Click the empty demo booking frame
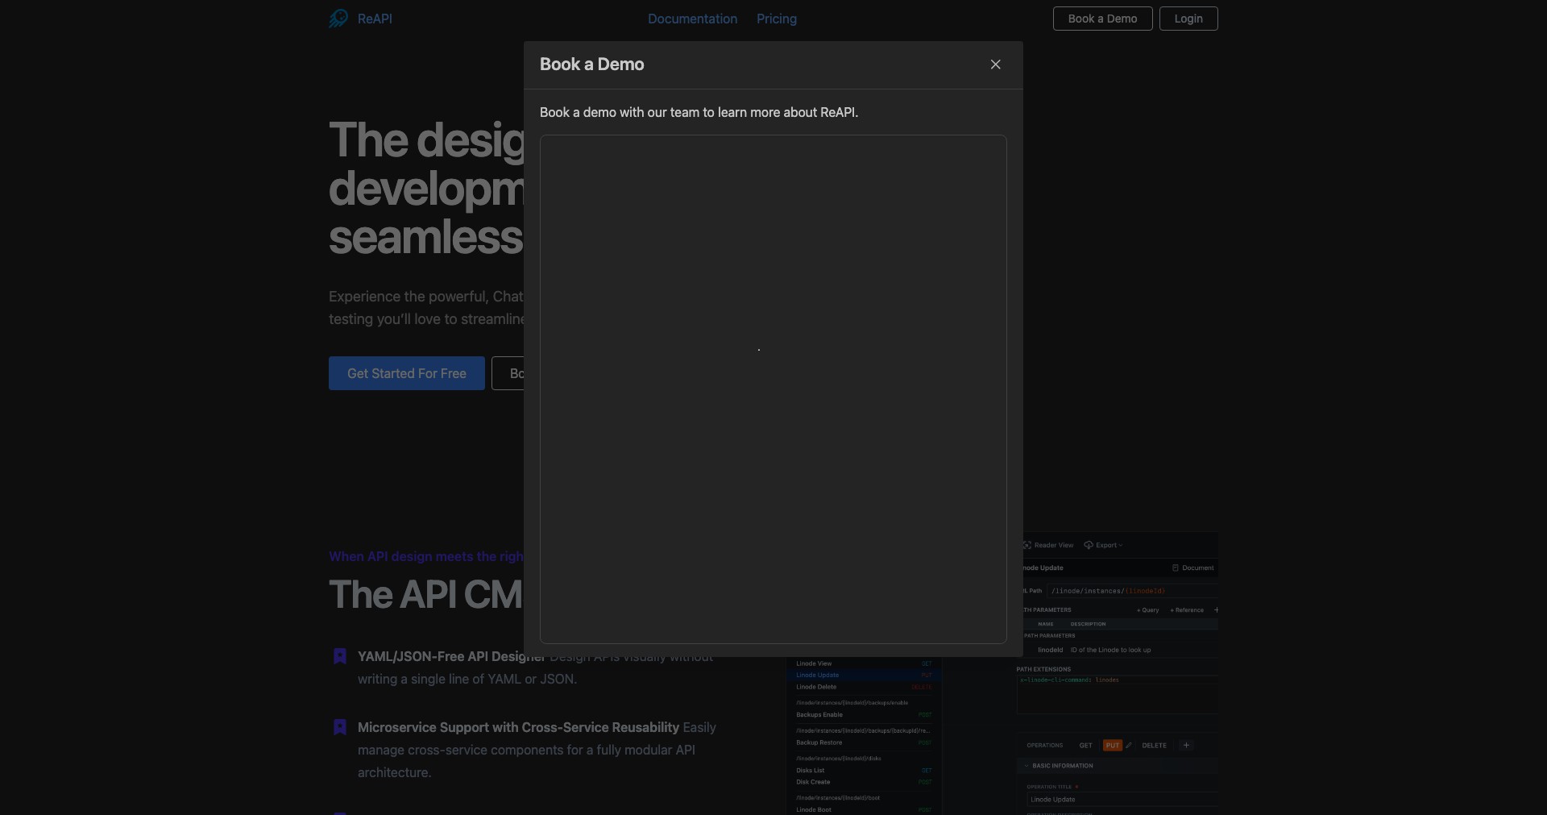Image resolution: width=1547 pixels, height=815 pixels. [773, 389]
